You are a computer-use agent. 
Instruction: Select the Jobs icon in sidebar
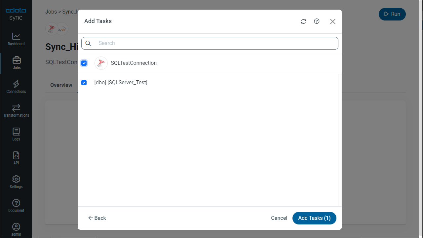[16, 63]
